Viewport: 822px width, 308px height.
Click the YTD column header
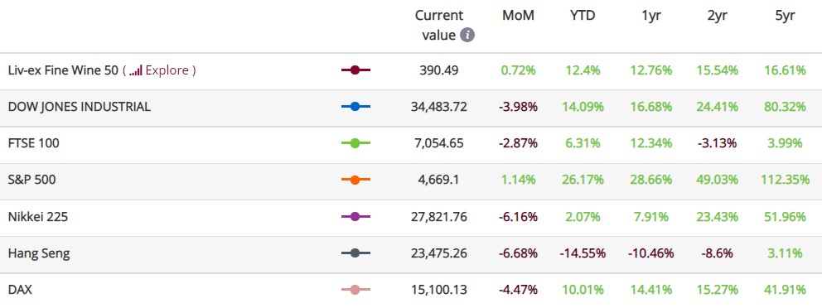pos(583,16)
